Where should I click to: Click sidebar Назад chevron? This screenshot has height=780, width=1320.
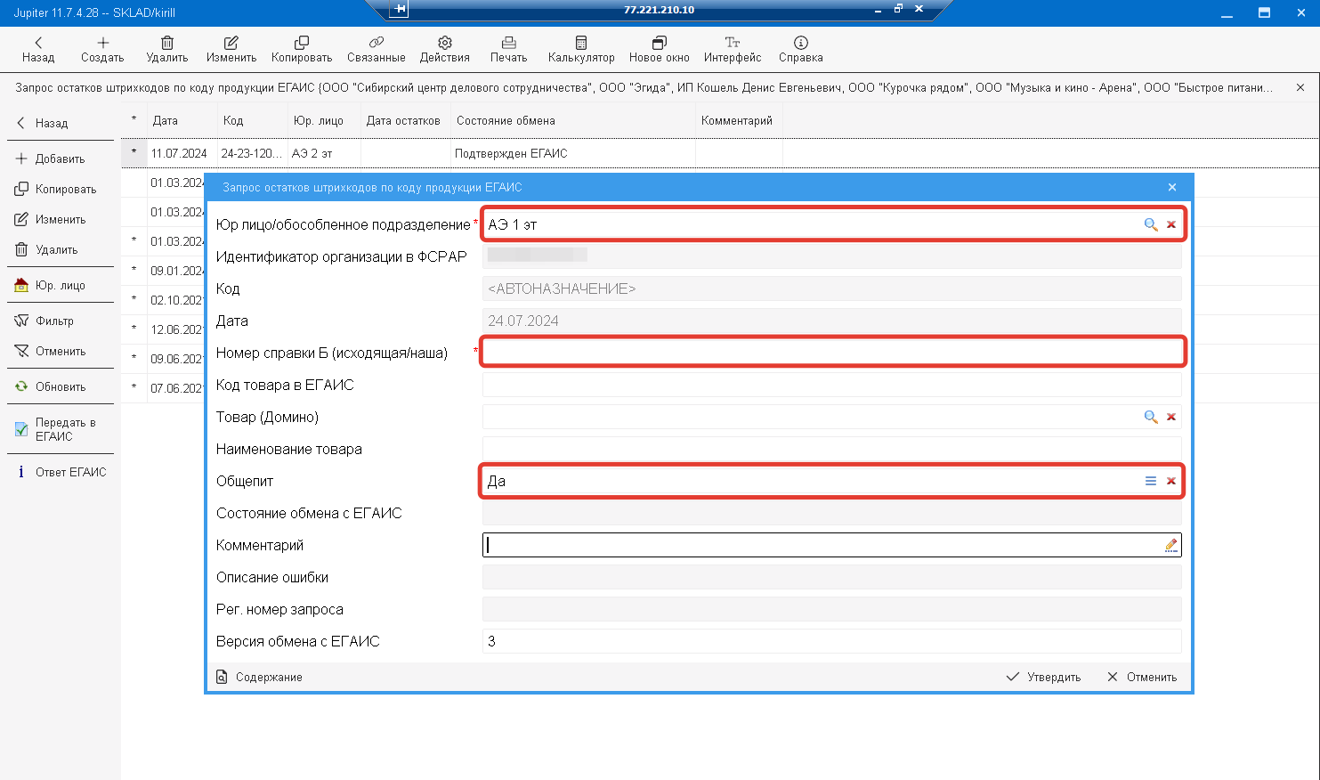(21, 123)
